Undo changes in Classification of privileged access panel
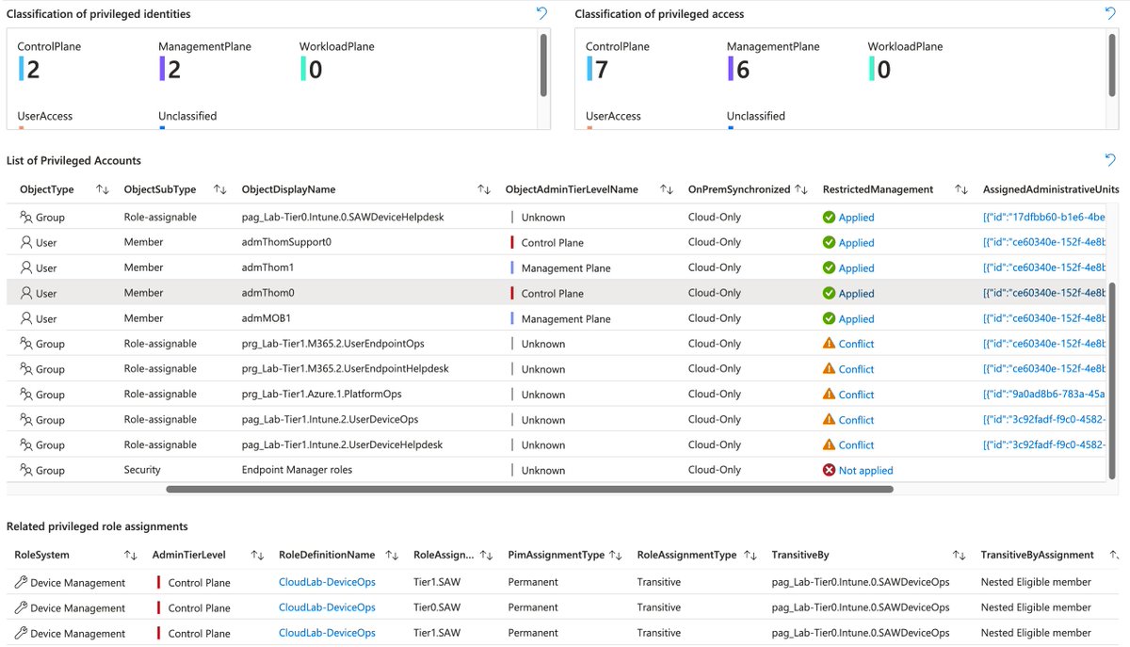The height and width of the screenshot is (647, 1130). click(x=1110, y=13)
